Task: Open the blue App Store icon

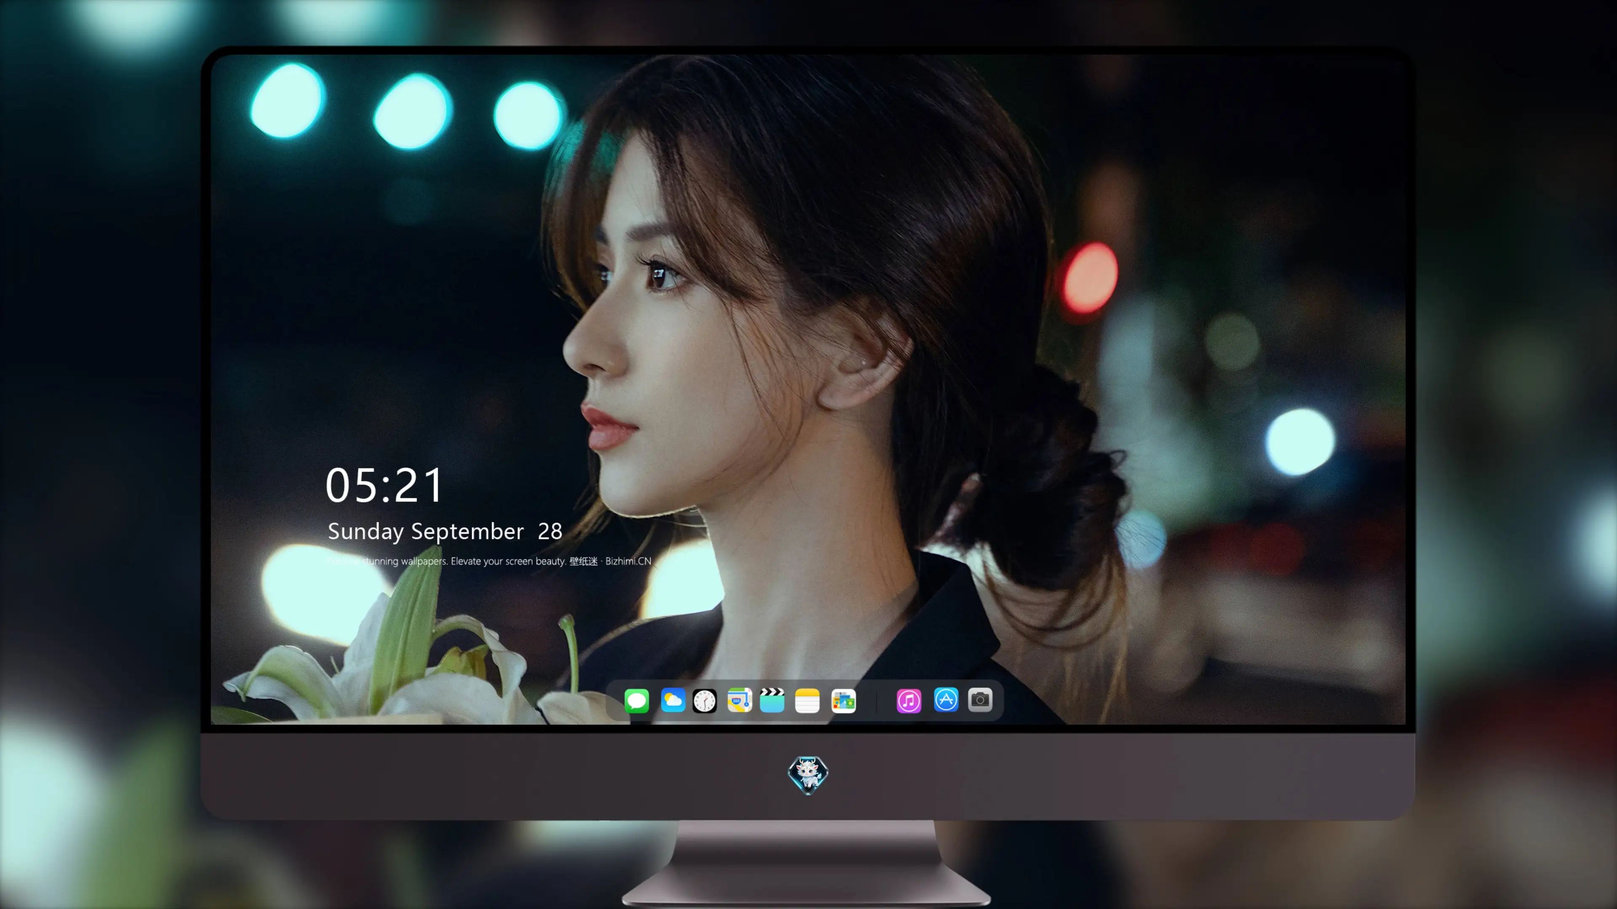Action: pyautogui.click(x=946, y=700)
